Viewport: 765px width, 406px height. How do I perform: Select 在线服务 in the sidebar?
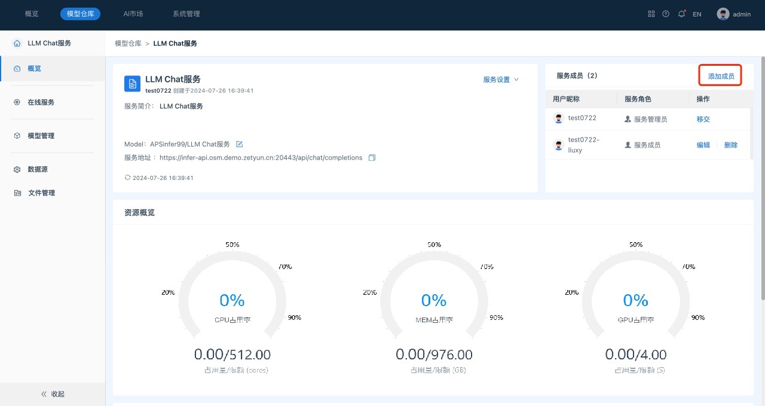[41, 102]
